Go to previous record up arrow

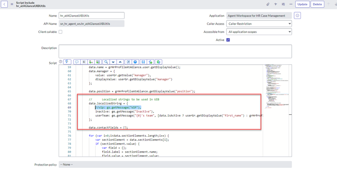click(328, 4)
